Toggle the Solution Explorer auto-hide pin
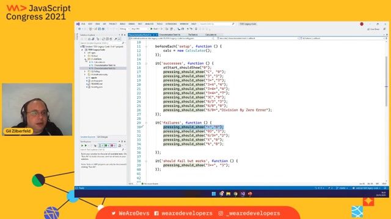 [122, 35]
